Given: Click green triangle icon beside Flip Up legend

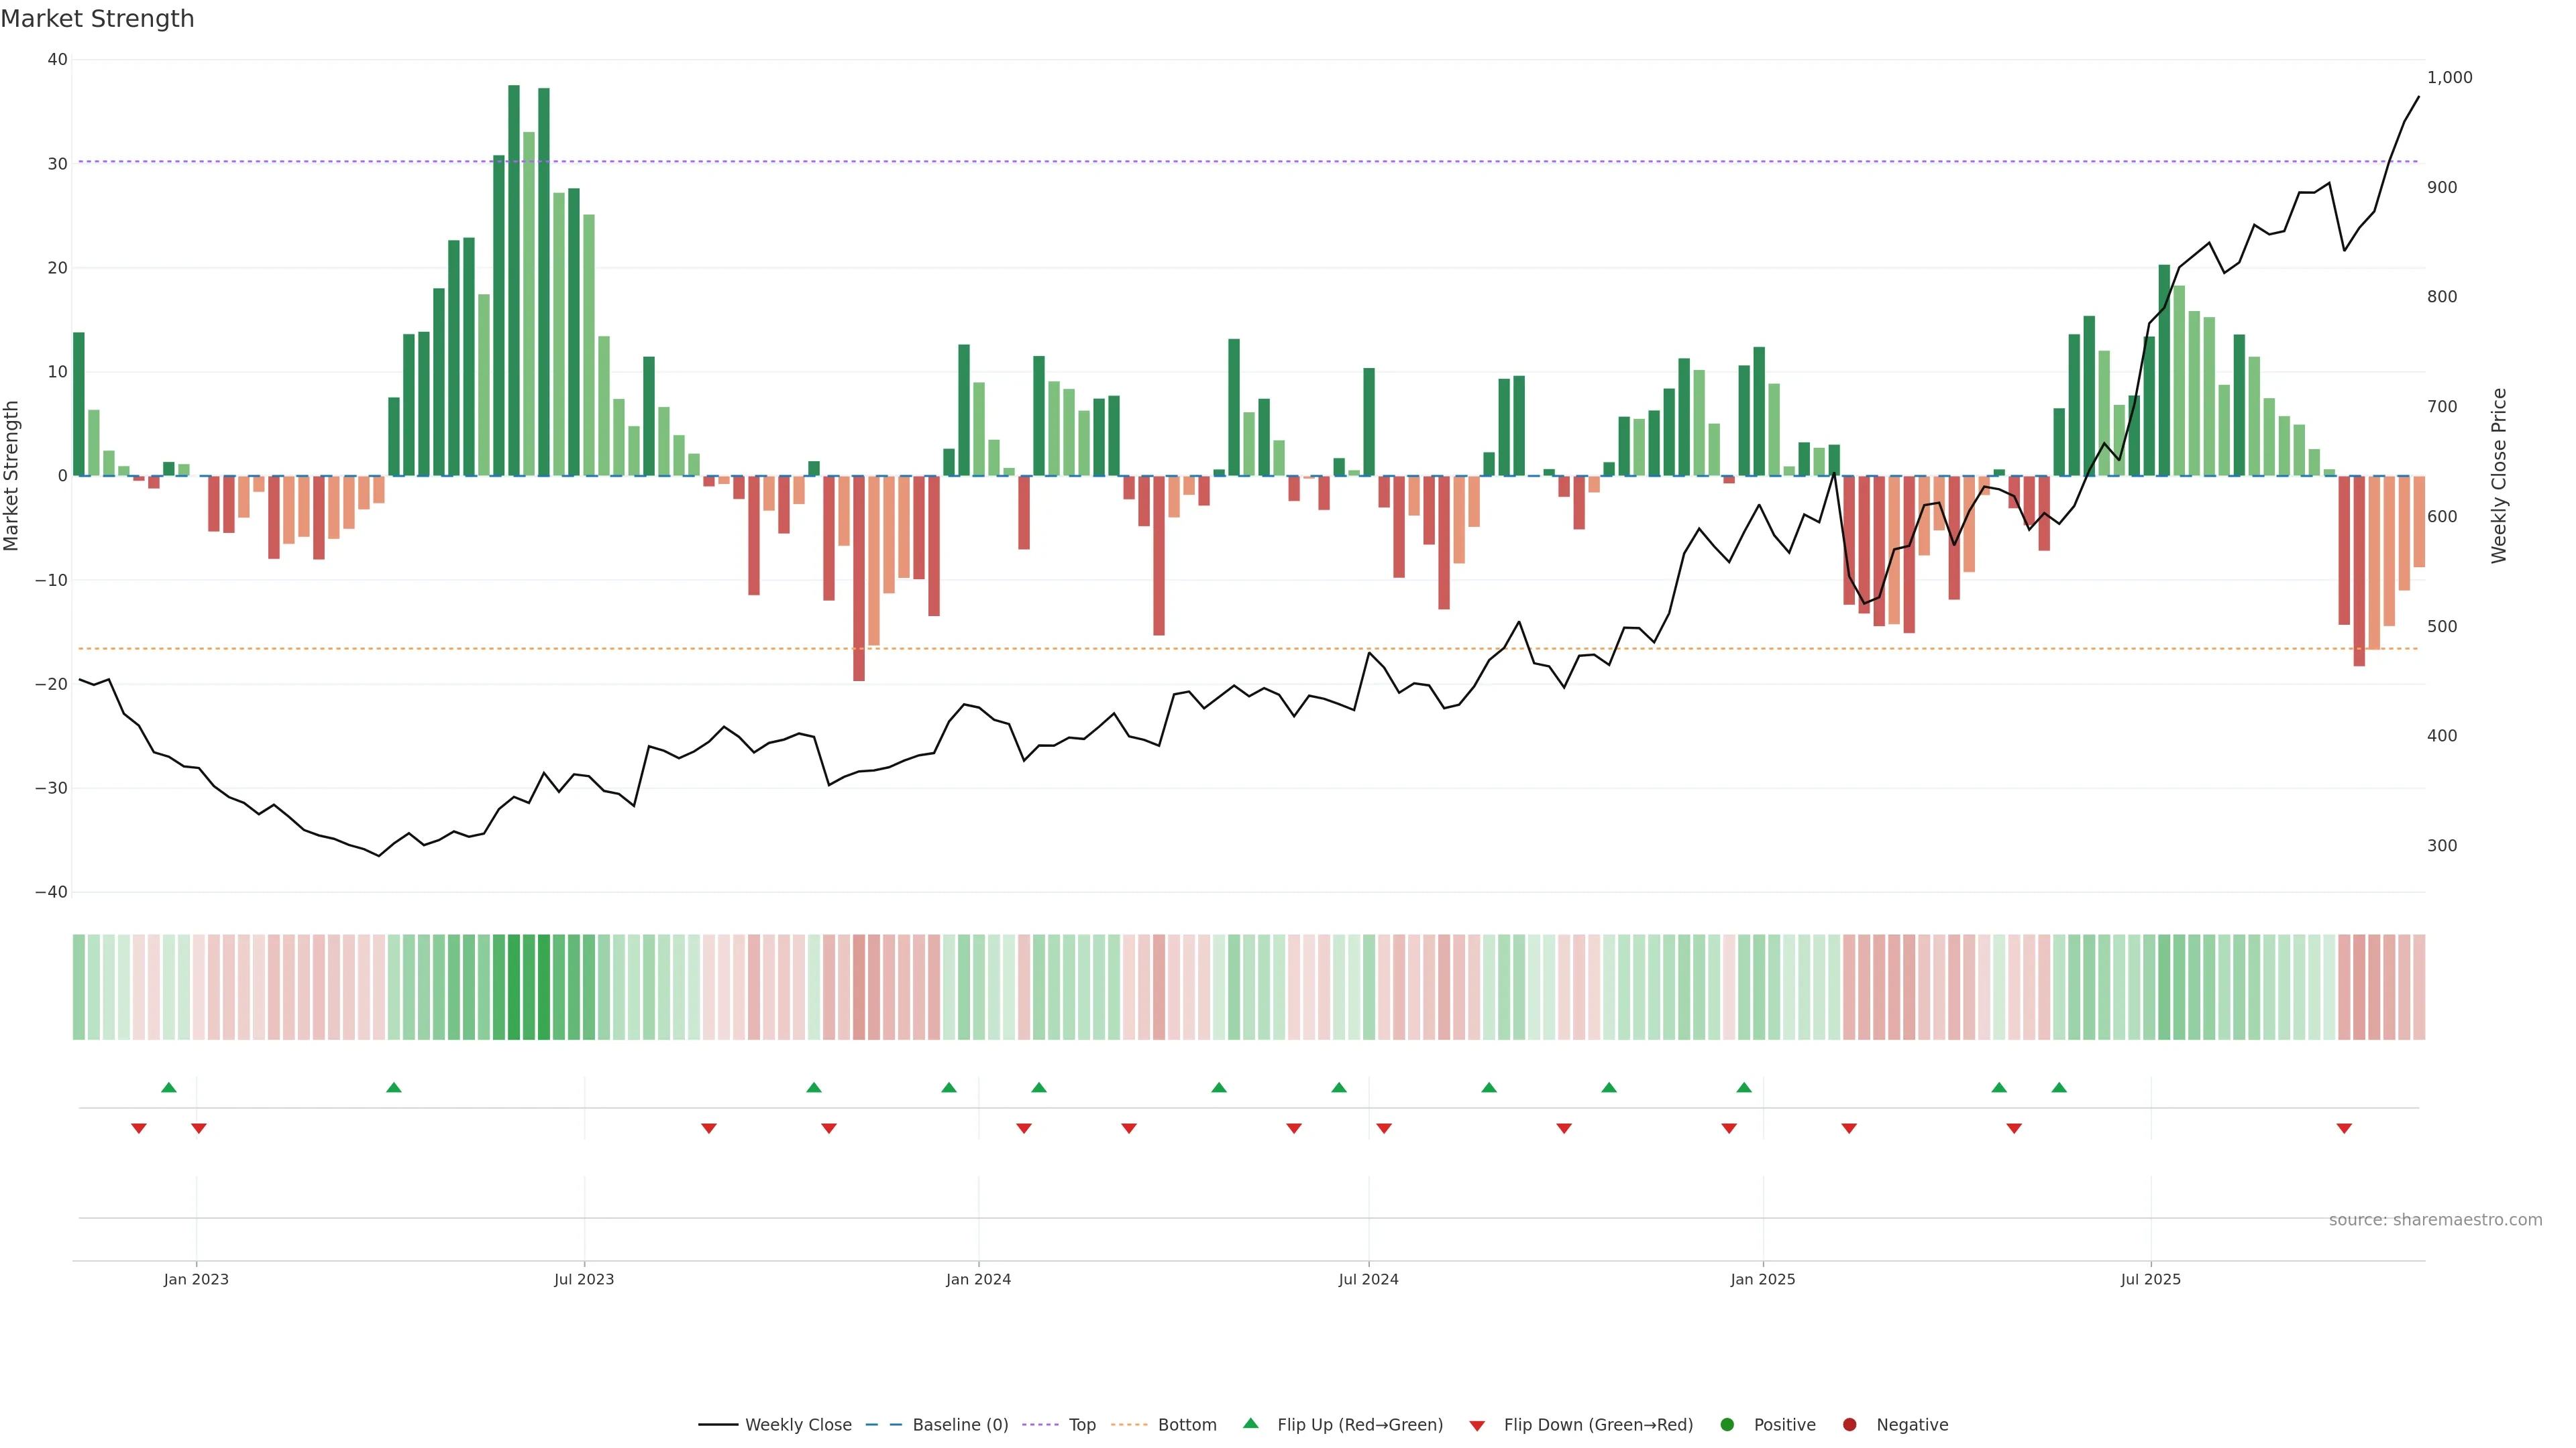Looking at the screenshot, I should (x=1250, y=1424).
